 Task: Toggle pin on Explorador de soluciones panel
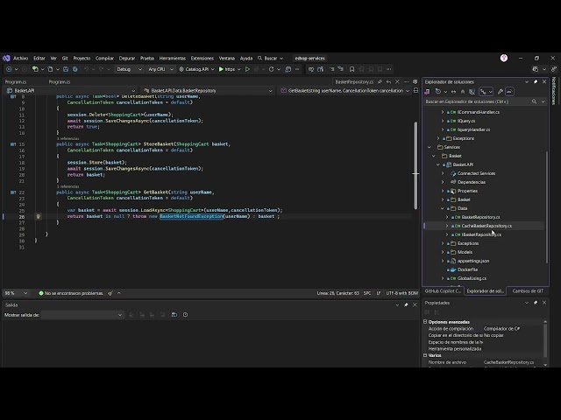[x=536, y=81]
